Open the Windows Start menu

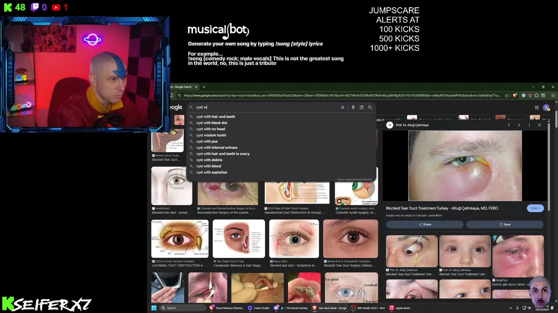[154, 308]
